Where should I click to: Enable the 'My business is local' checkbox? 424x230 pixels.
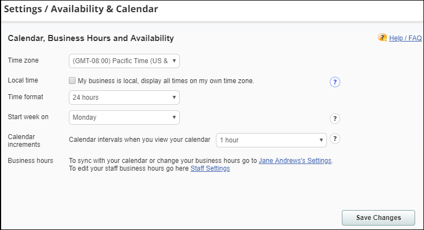tap(72, 80)
